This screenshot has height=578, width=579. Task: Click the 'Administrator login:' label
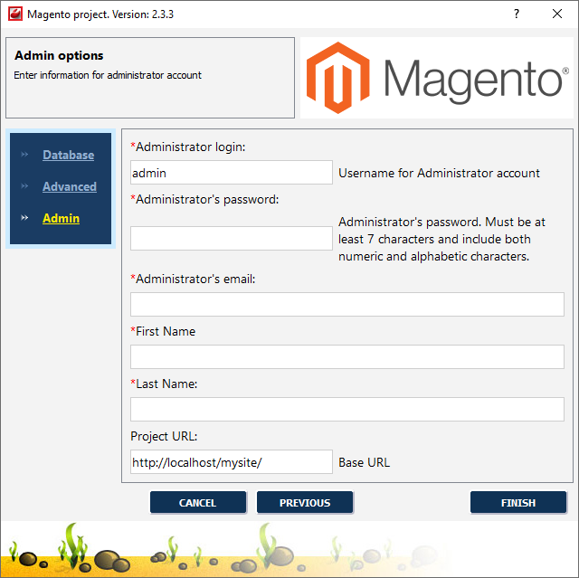pyautogui.click(x=188, y=147)
